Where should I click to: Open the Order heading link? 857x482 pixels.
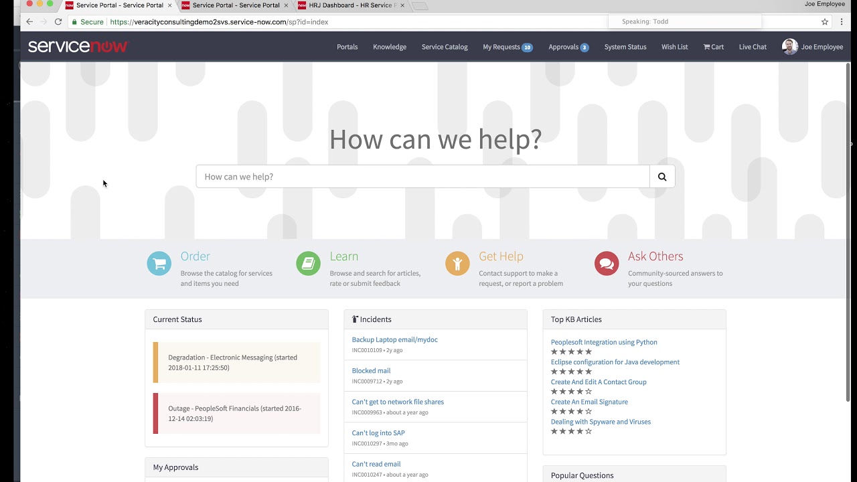coord(195,256)
